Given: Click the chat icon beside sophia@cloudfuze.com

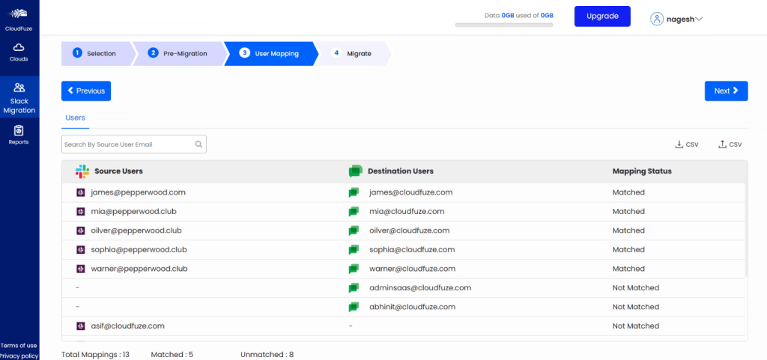Looking at the screenshot, I should [354, 250].
